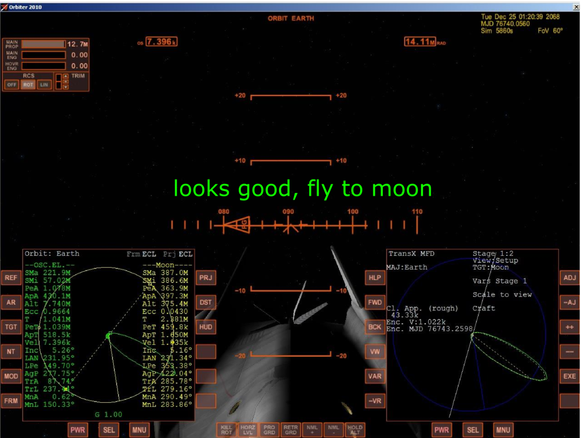Click AR button on Orbit MFD
This screenshot has height=438, width=581.
pos(11,302)
